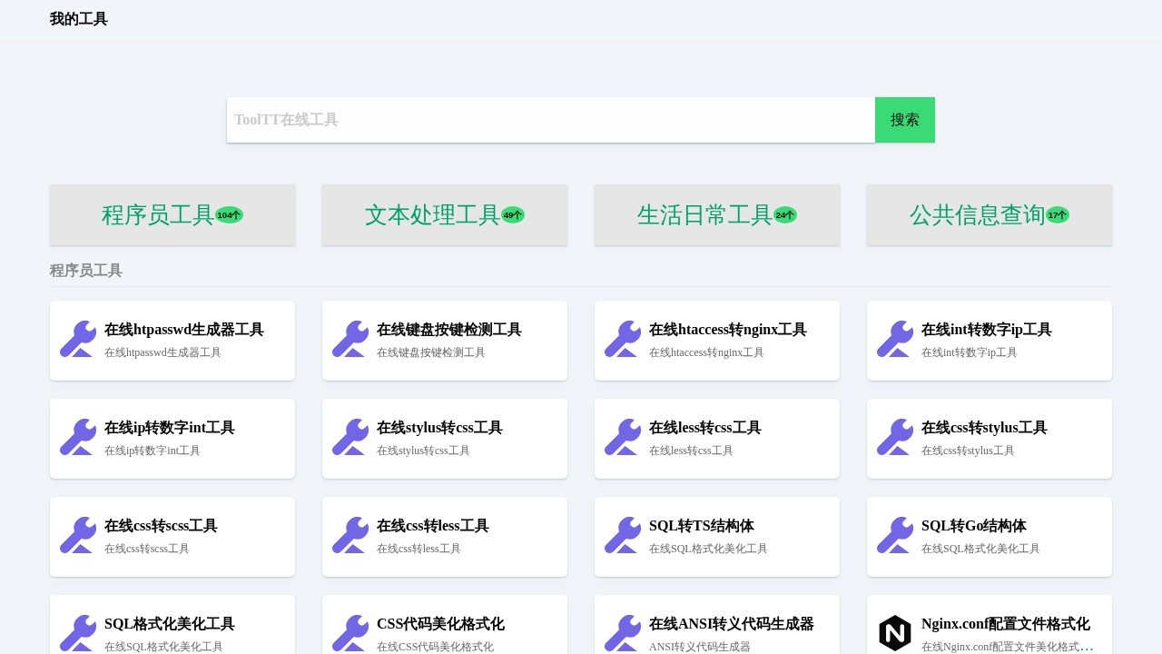
Task: Click the wrench icon on 在线css转scss工具 card
Action: [x=77, y=535]
